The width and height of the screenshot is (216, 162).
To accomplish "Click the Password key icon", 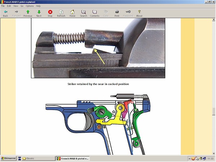I will (x=128, y=14).
